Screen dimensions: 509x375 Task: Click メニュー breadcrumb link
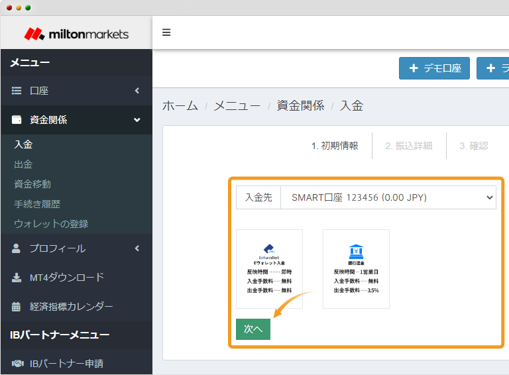(237, 106)
